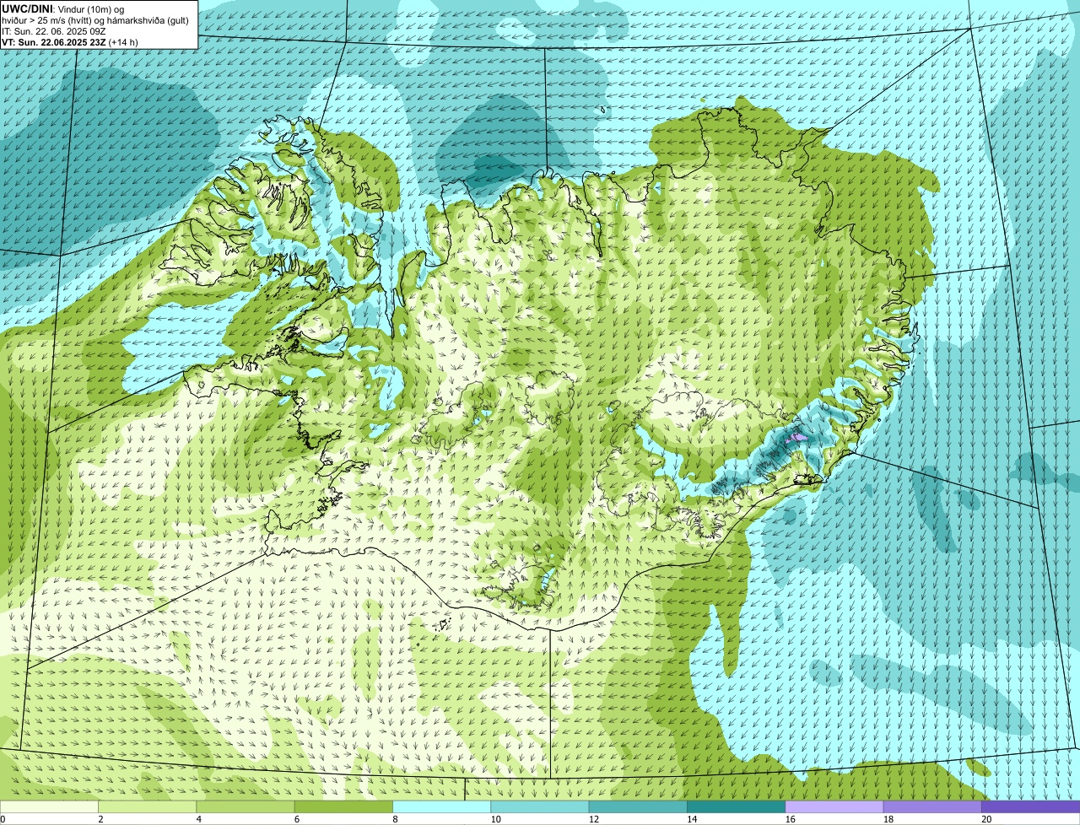Select the light cyan 8–10 legend swatch
The height and width of the screenshot is (825, 1080).
[x=442, y=806]
